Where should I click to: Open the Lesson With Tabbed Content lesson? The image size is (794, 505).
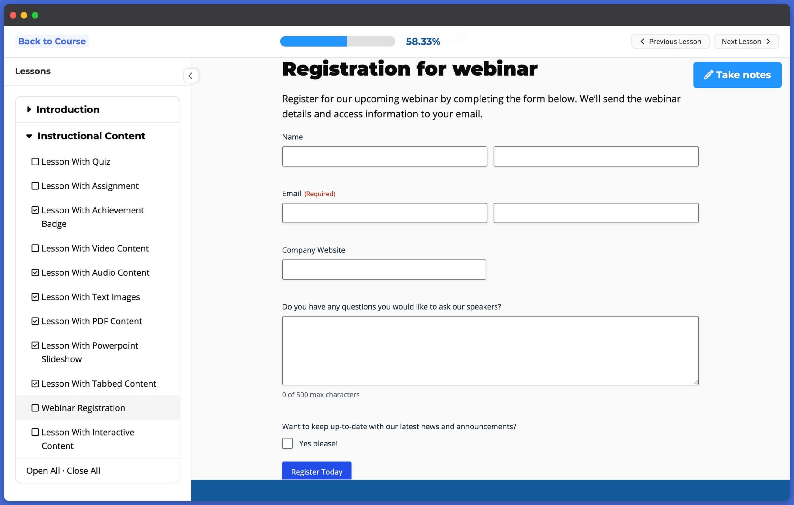coord(99,384)
